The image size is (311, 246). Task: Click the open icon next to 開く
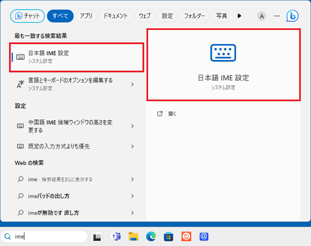[x=159, y=114]
